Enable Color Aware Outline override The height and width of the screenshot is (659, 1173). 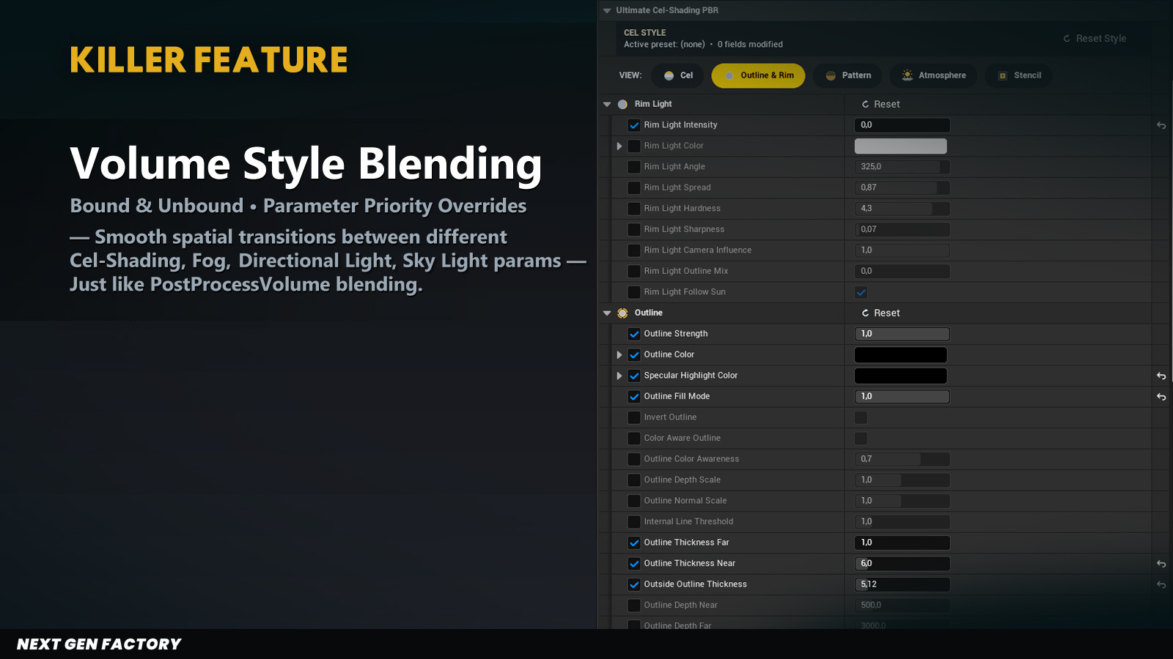[634, 438]
